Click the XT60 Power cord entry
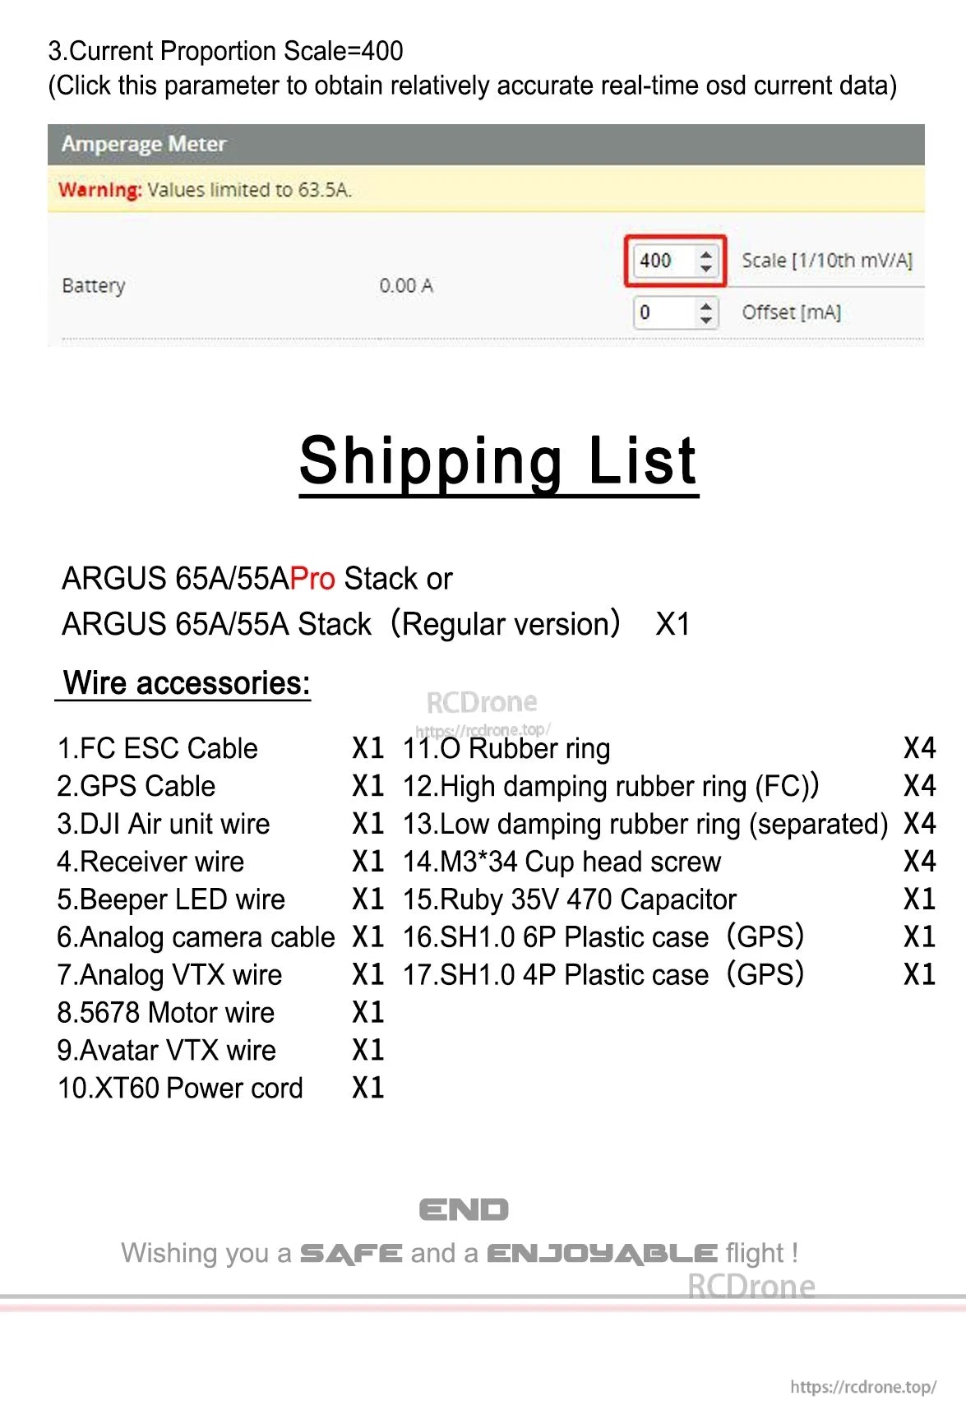 pos(179,1088)
